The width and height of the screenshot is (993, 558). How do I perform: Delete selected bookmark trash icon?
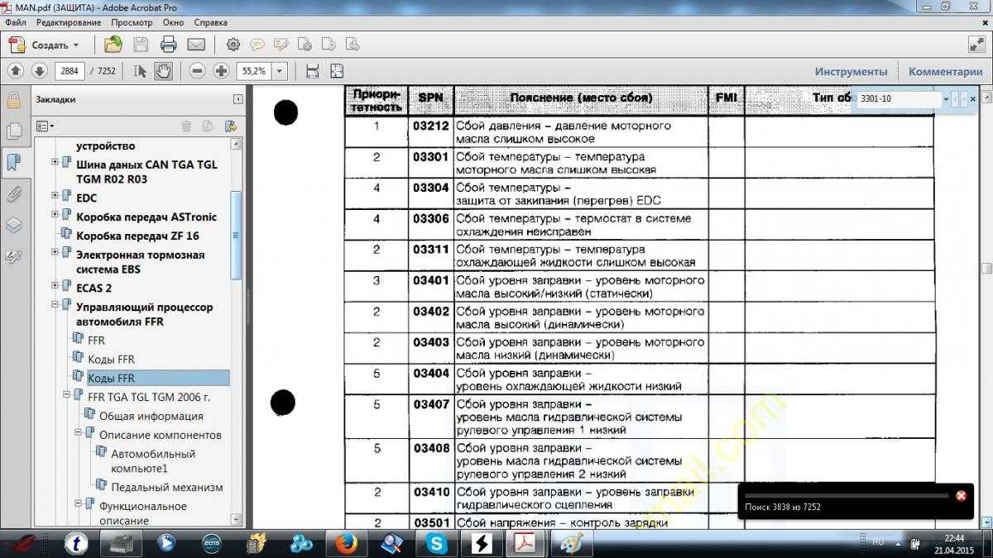[x=186, y=126]
